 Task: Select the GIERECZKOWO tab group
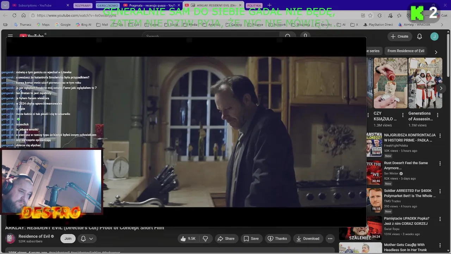click(x=107, y=6)
